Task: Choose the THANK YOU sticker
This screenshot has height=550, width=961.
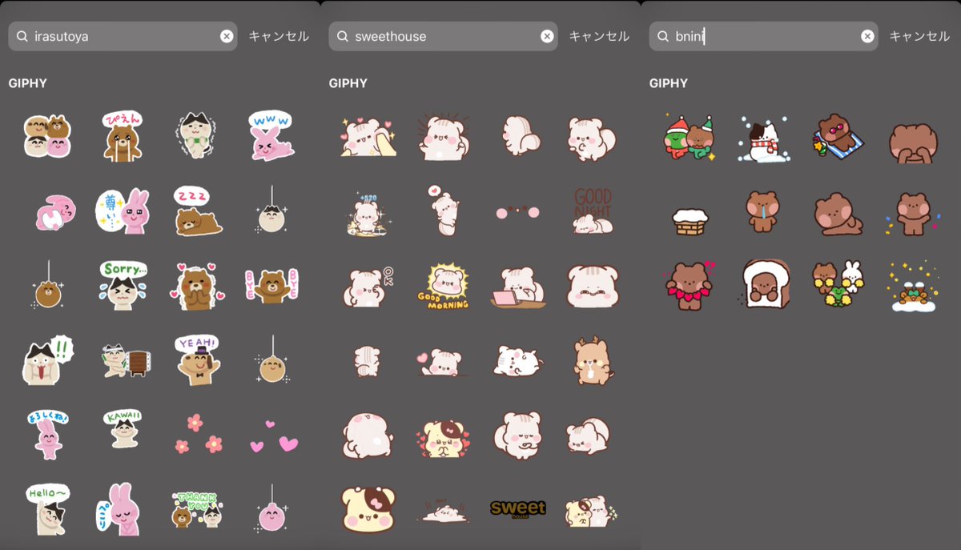Action: tap(197, 509)
